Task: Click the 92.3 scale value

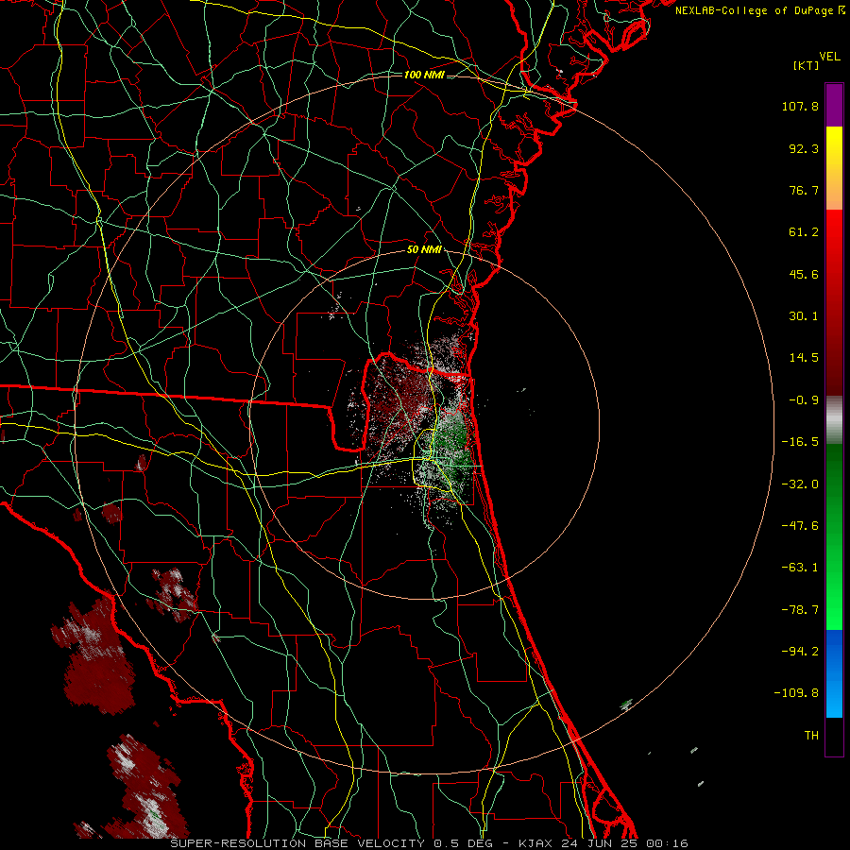Action: click(x=804, y=148)
